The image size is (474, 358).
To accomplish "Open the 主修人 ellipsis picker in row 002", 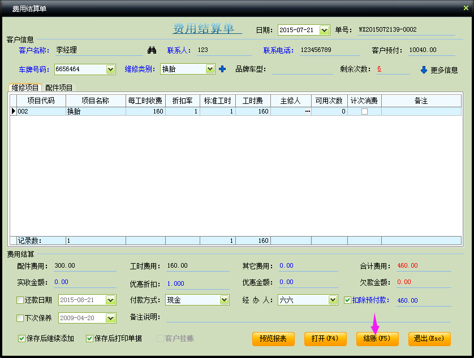I will pos(308,111).
